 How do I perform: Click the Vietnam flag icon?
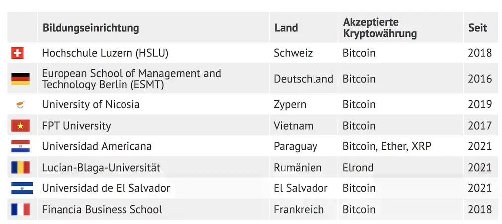[x=20, y=126]
